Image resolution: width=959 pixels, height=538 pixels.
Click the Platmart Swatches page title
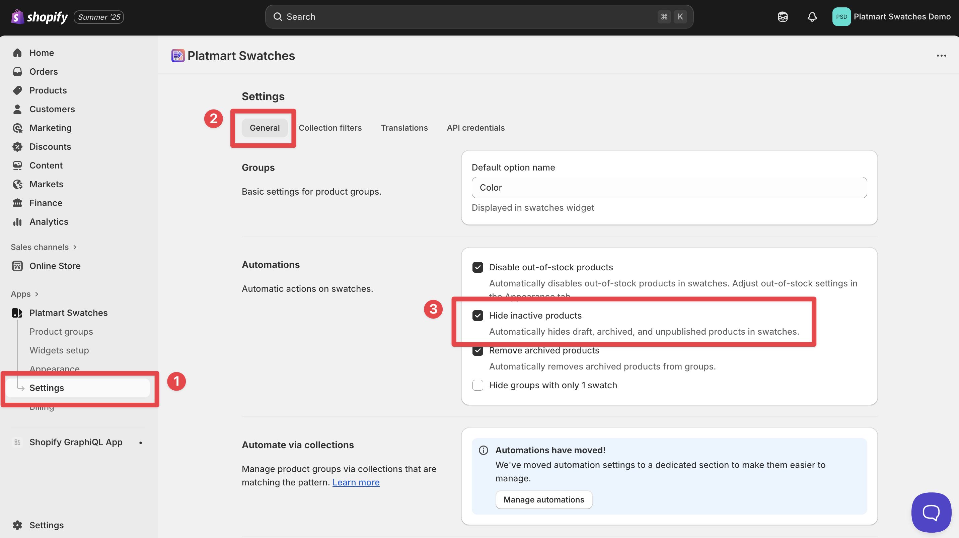coord(241,56)
